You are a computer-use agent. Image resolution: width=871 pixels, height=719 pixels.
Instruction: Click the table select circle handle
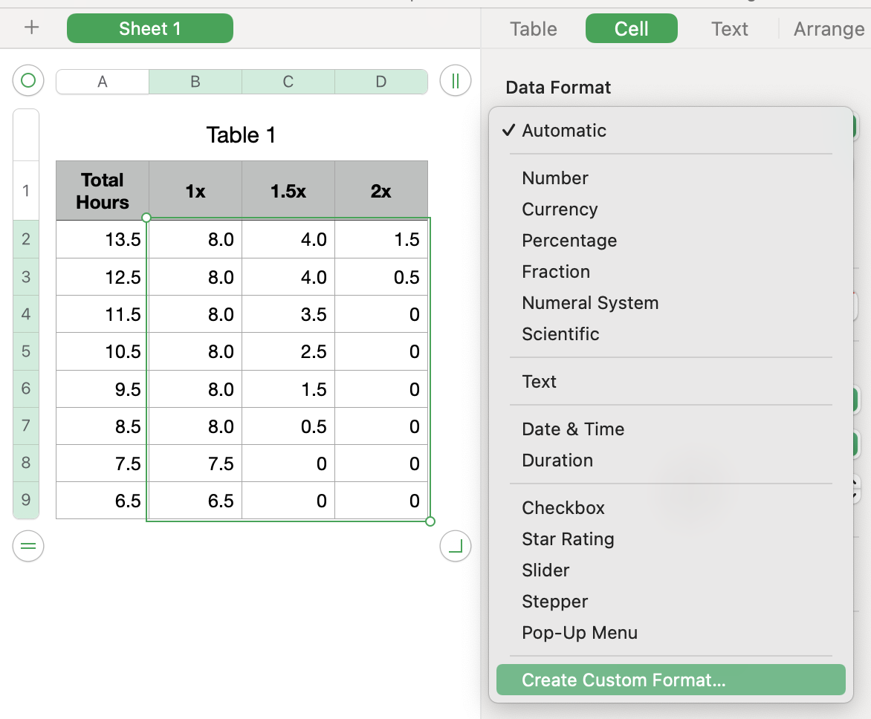pos(28,80)
